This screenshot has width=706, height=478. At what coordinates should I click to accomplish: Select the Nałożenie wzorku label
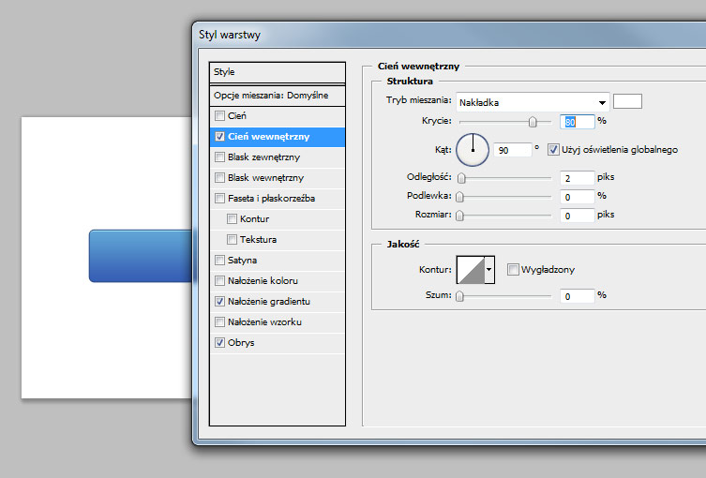pyautogui.click(x=264, y=321)
